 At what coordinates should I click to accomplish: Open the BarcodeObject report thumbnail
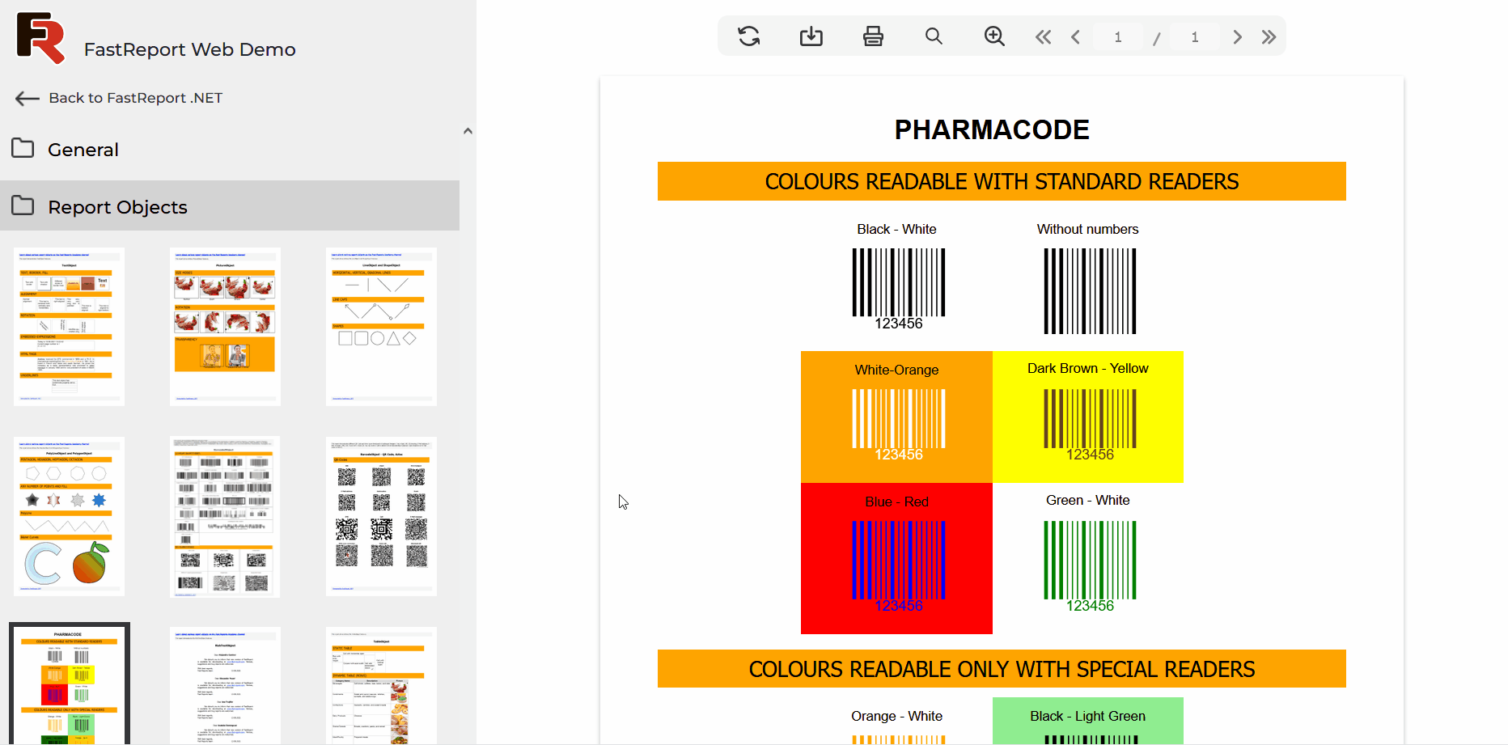pos(225,516)
